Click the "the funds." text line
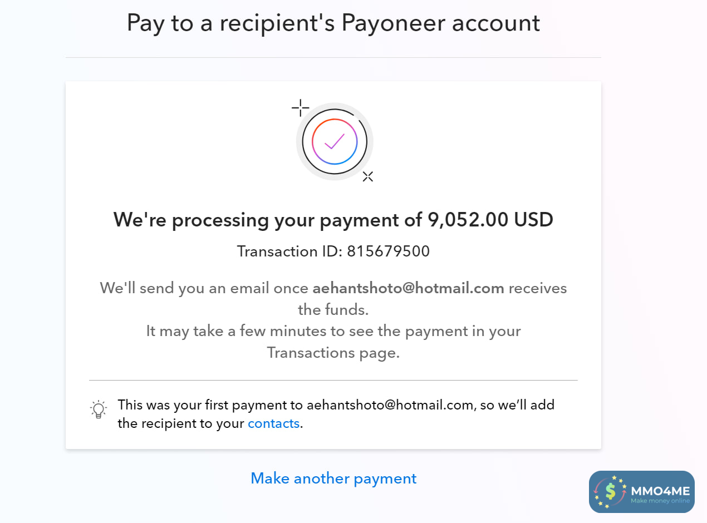 [333, 309]
